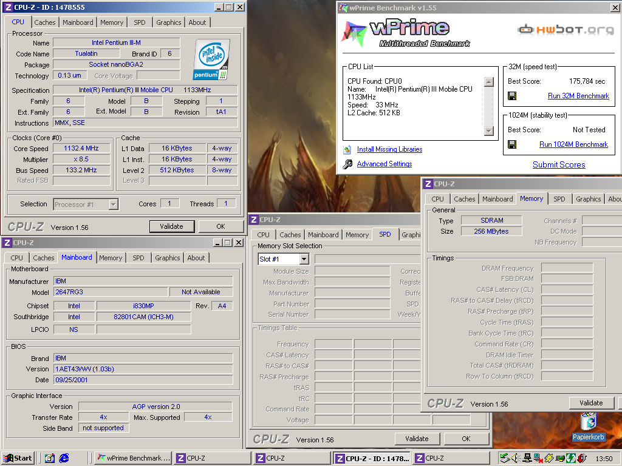Click the Bus Speed value 133.2 MHz
Screen dimensions: 622x466
coord(81,170)
